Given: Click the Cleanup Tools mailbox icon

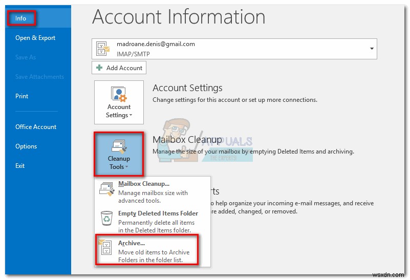Looking at the screenshot, I should click(x=119, y=147).
